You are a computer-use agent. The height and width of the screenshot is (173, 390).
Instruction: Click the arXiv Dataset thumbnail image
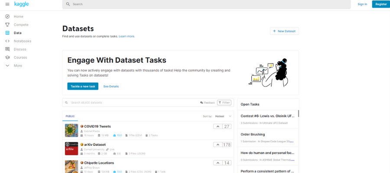click(x=71, y=149)
